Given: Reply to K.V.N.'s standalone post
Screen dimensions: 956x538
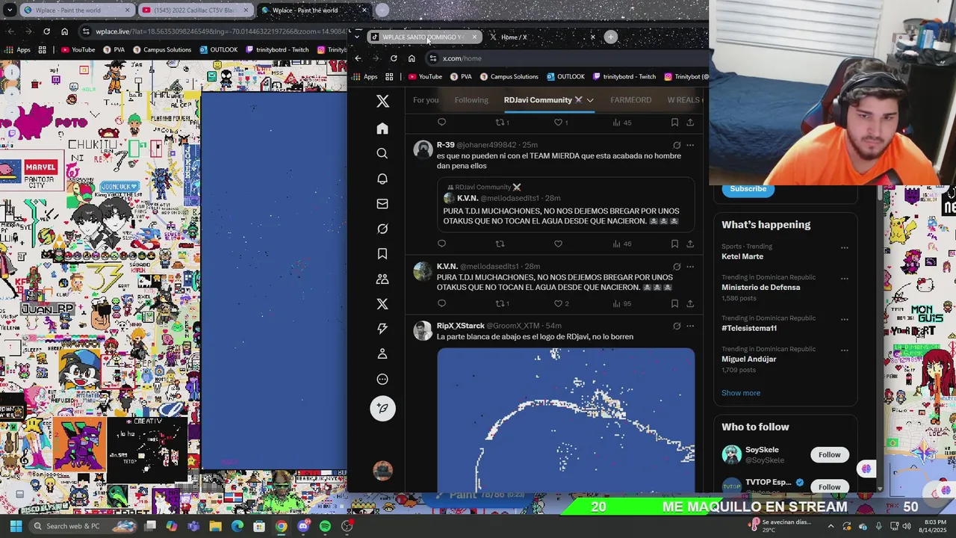Looking at the screenshot, I should click(x=441, y=303).
